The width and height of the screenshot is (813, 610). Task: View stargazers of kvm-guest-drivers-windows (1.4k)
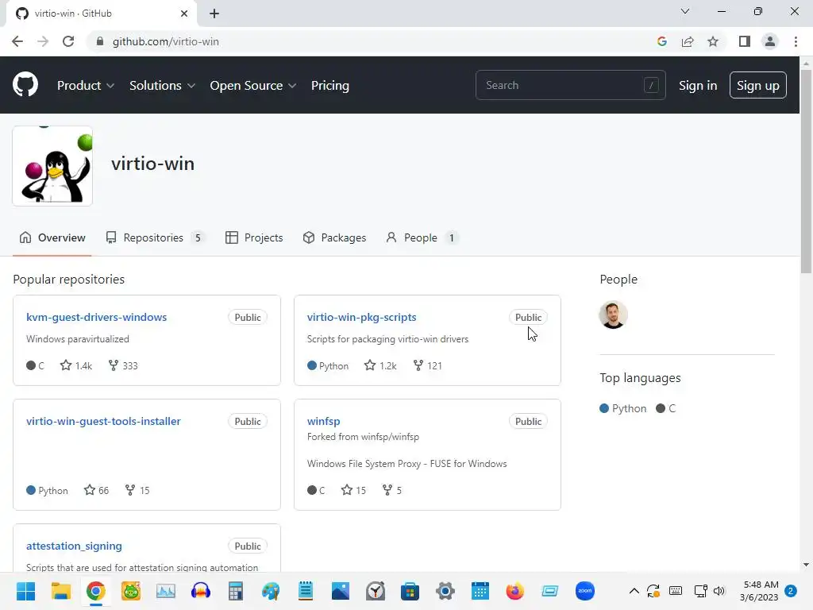76,365
